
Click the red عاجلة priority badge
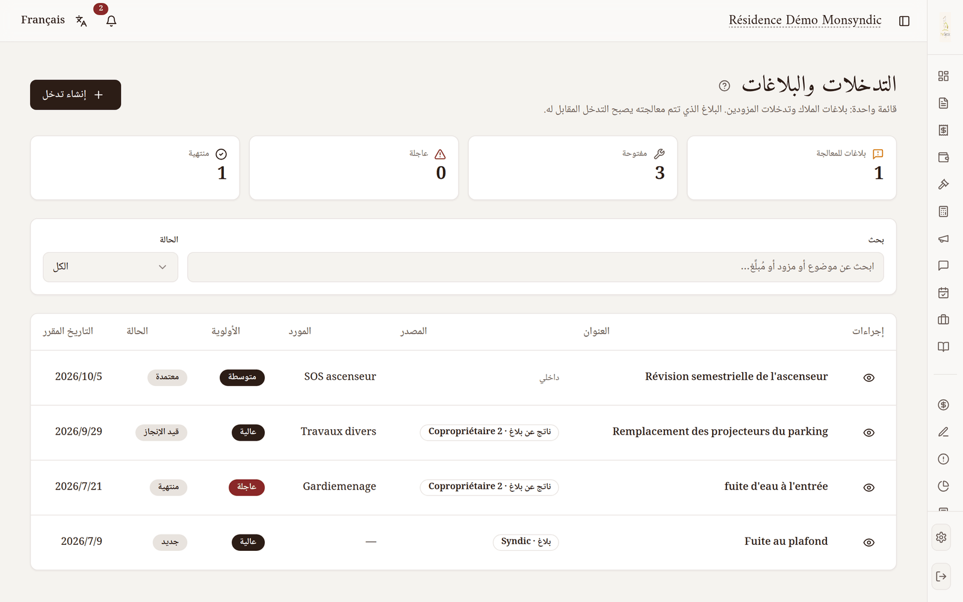point(247,487)
